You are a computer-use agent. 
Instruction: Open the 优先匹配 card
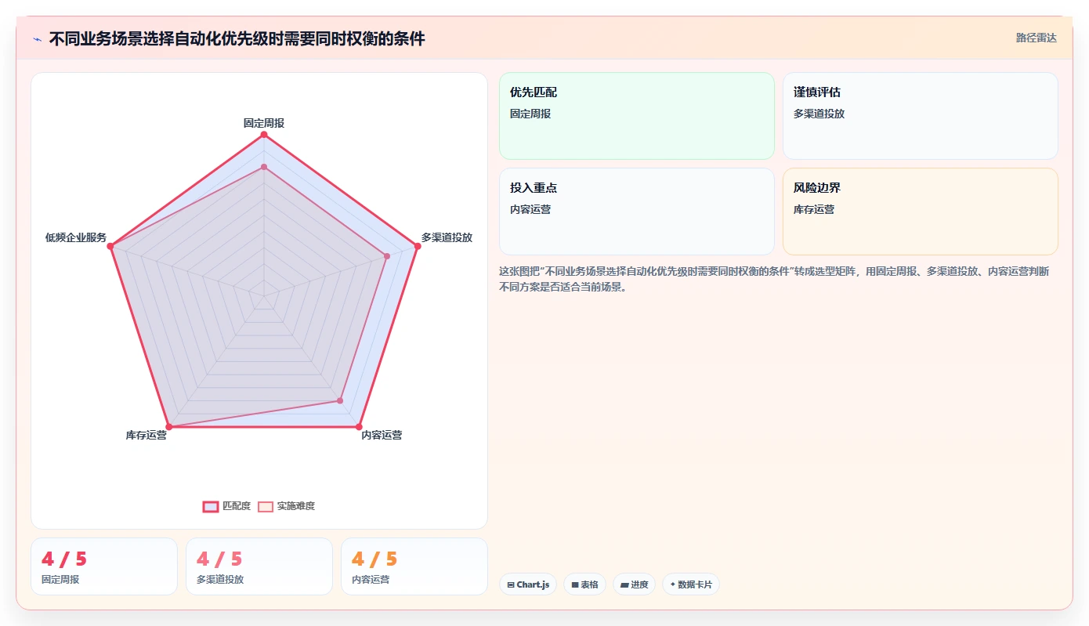point(637,116)
